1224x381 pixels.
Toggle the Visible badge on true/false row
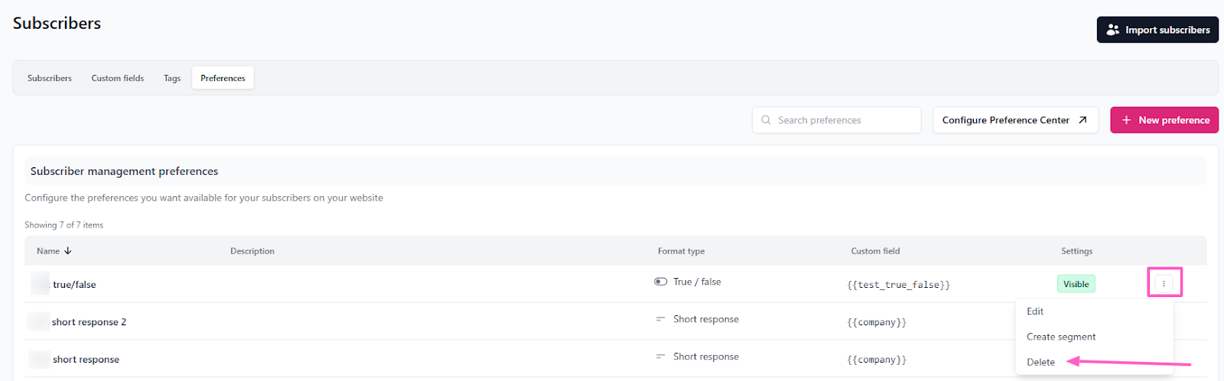click(x=1076, y=284)
